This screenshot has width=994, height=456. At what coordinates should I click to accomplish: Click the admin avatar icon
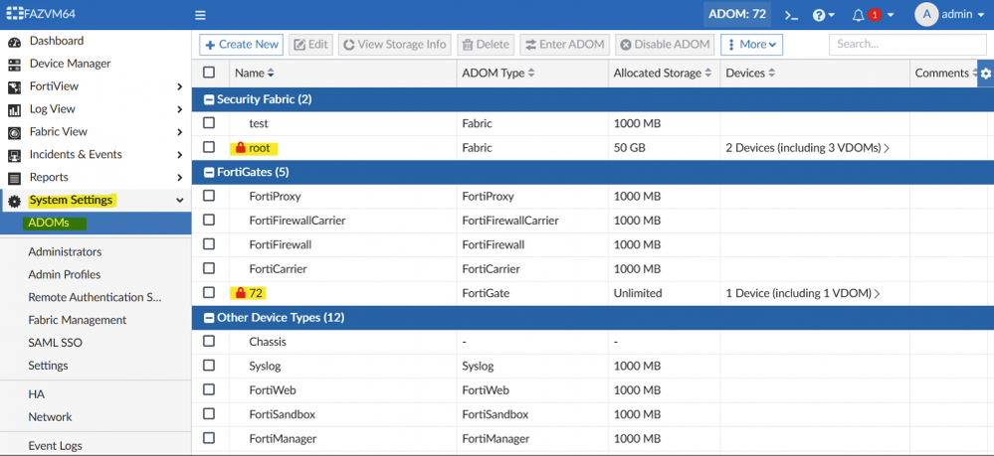click(926, 15)
